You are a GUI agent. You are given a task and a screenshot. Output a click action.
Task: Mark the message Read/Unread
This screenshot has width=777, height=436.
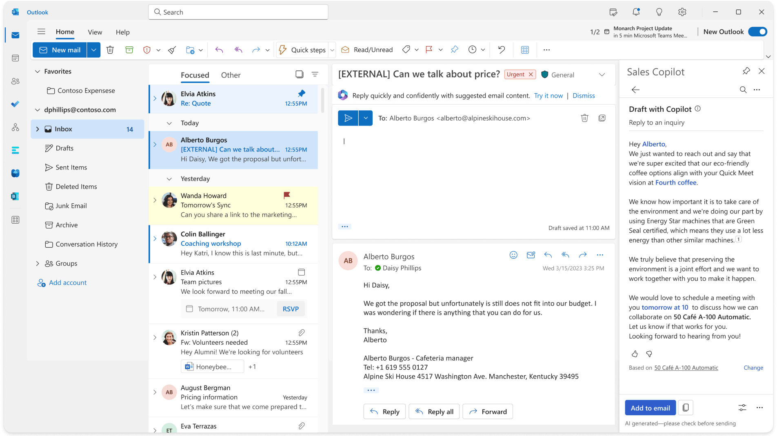coord(367,50)
